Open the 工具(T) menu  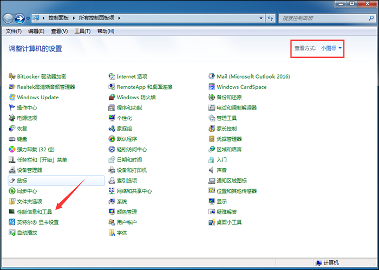pyautogui.click(x=82, y=31)
